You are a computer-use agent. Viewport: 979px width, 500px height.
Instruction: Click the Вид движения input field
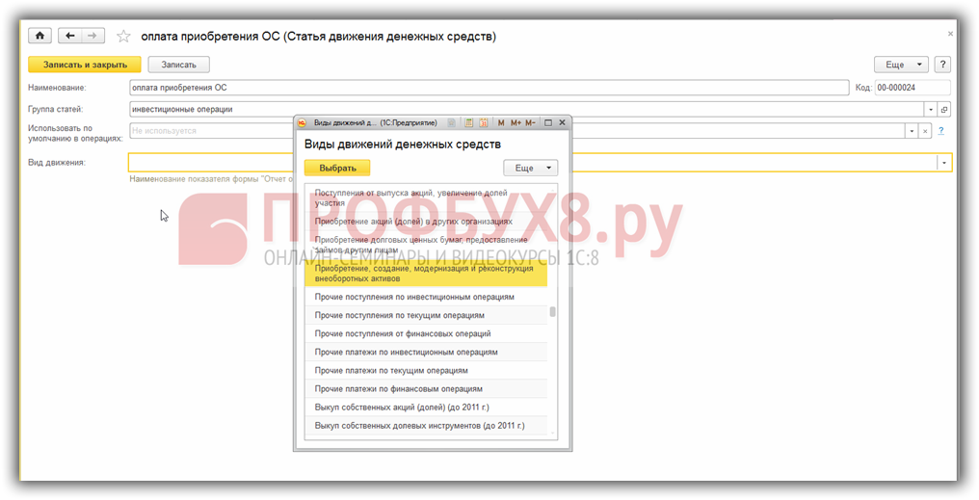pyautogui.click(x=533, y=162)
